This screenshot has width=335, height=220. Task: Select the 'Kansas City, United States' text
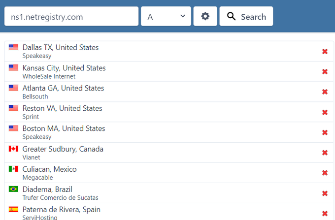tap(64, 68)
